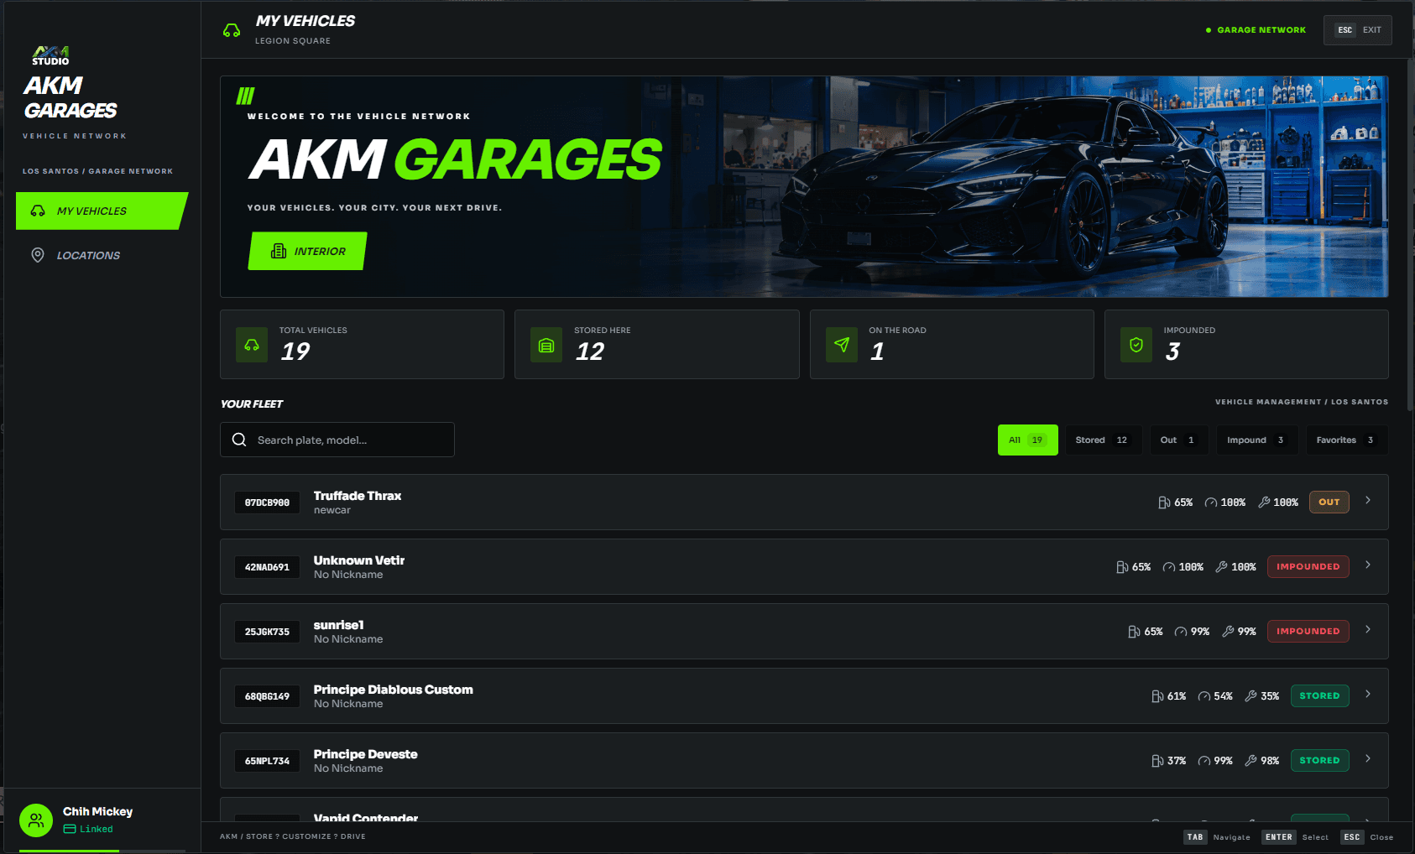Click the ESC Exit button
The image size is (1415, 854).
pyautogui.click(x=1358, y=30)
